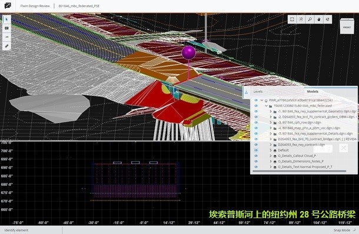Image resolution: width=359 pixels, height=234 pixels.
Task: Click the horizontal scrollbar of Models tree
Action: point(299,171)
